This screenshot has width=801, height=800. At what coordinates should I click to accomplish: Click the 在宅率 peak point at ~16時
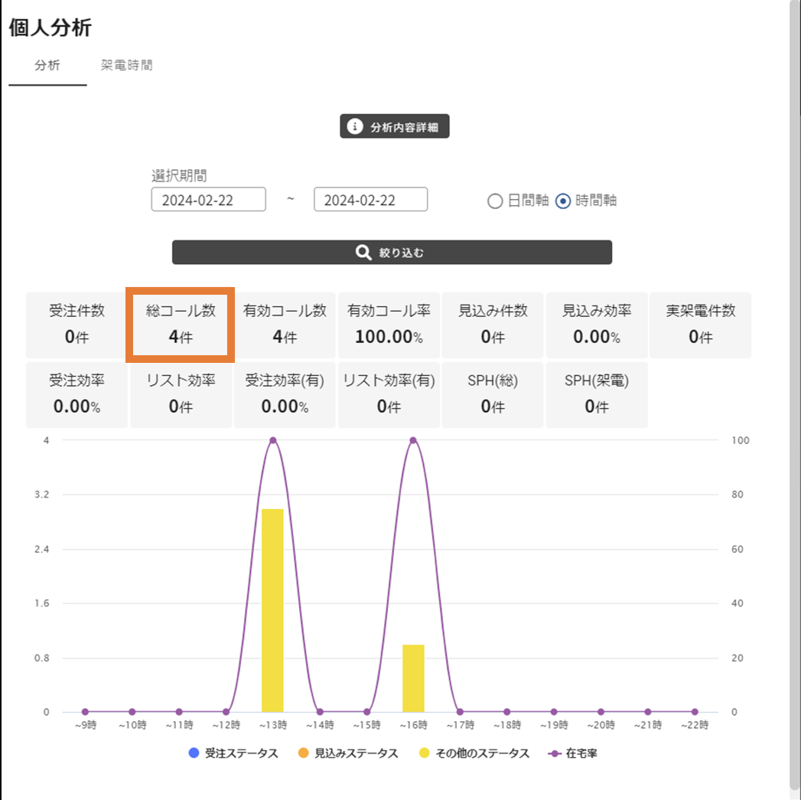pyautogui.click(x=413, y=440)
